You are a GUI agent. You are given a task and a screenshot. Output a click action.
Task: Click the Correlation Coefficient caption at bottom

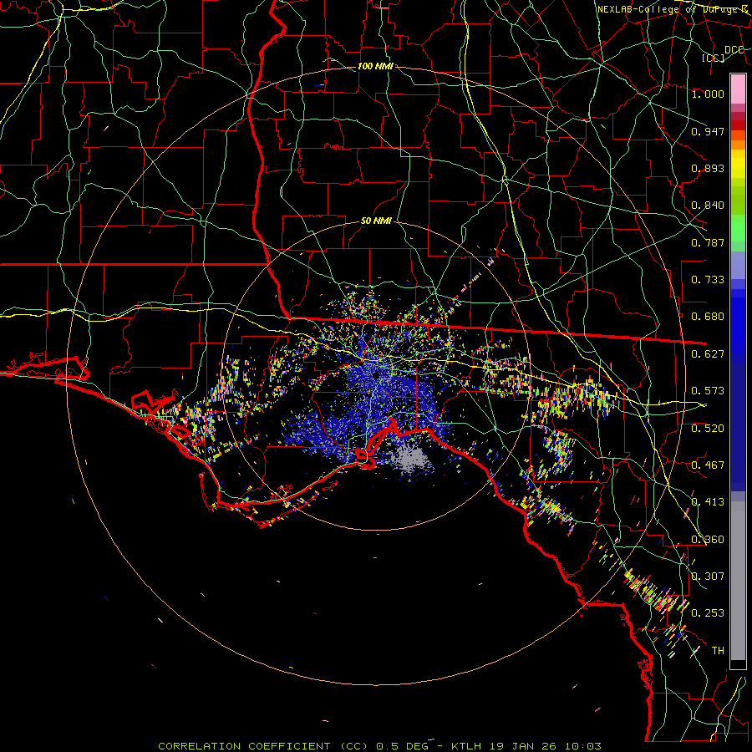tap(379, 746)
